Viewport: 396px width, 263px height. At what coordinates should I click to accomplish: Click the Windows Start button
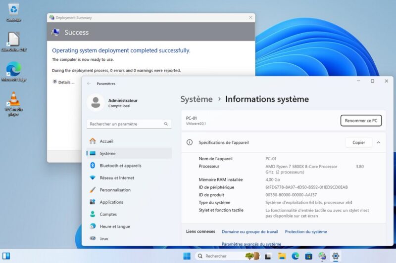click(x=187, y=256)
